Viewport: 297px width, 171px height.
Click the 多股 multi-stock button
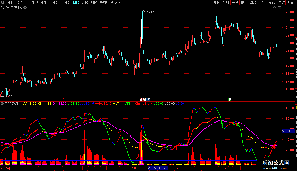click(x=235, y=2)
